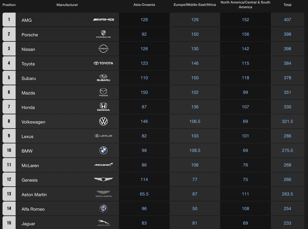Click the Nissan logo
This screenshot has width=308, height=229.
(x=103, y=49)
